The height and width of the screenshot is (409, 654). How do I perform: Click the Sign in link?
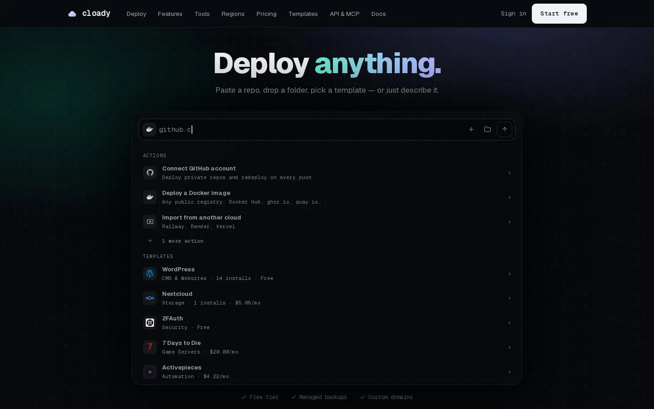[514, 14]
